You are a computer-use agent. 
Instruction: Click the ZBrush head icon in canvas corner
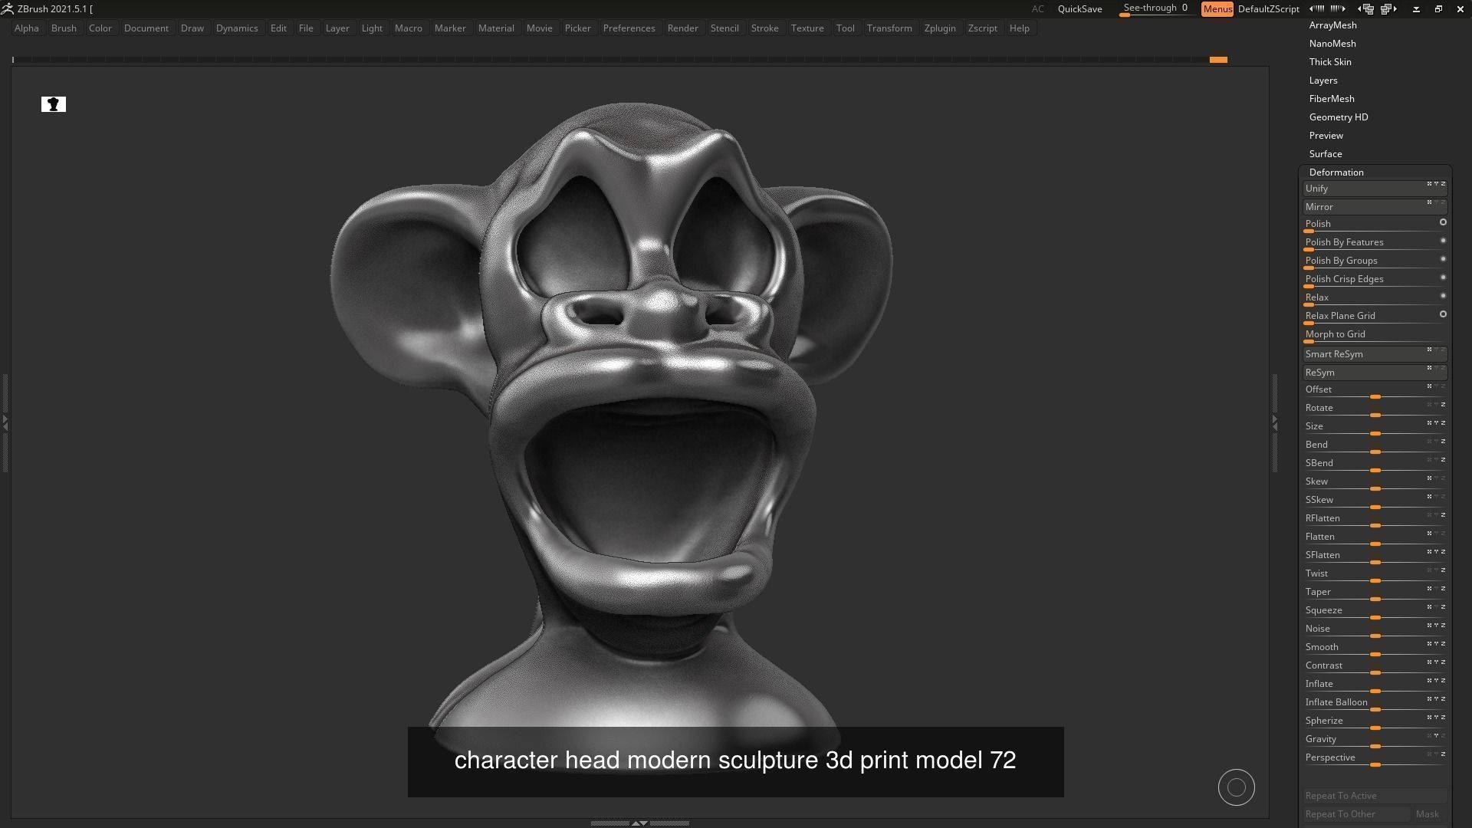(x=54, y=104)
